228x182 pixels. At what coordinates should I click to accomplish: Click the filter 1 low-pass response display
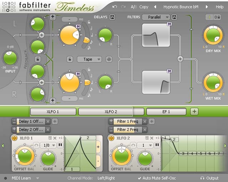tap(156, 35)
